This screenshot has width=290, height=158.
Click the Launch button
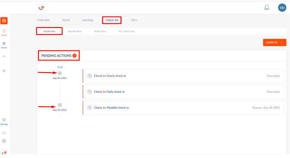(274, 42)
